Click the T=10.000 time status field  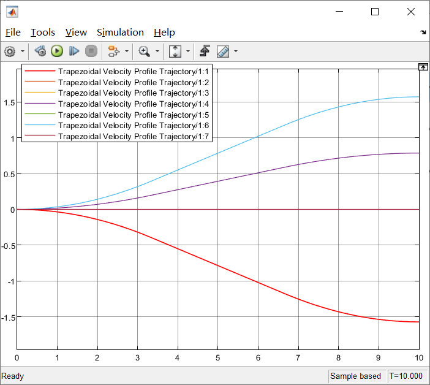(x=406, y=376)
